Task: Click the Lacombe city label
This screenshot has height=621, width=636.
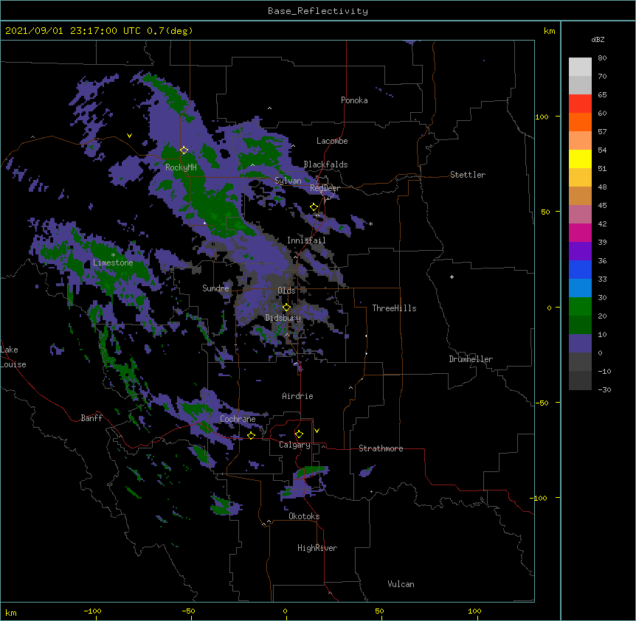Action: pyautogui.click(x=332, y=141)
